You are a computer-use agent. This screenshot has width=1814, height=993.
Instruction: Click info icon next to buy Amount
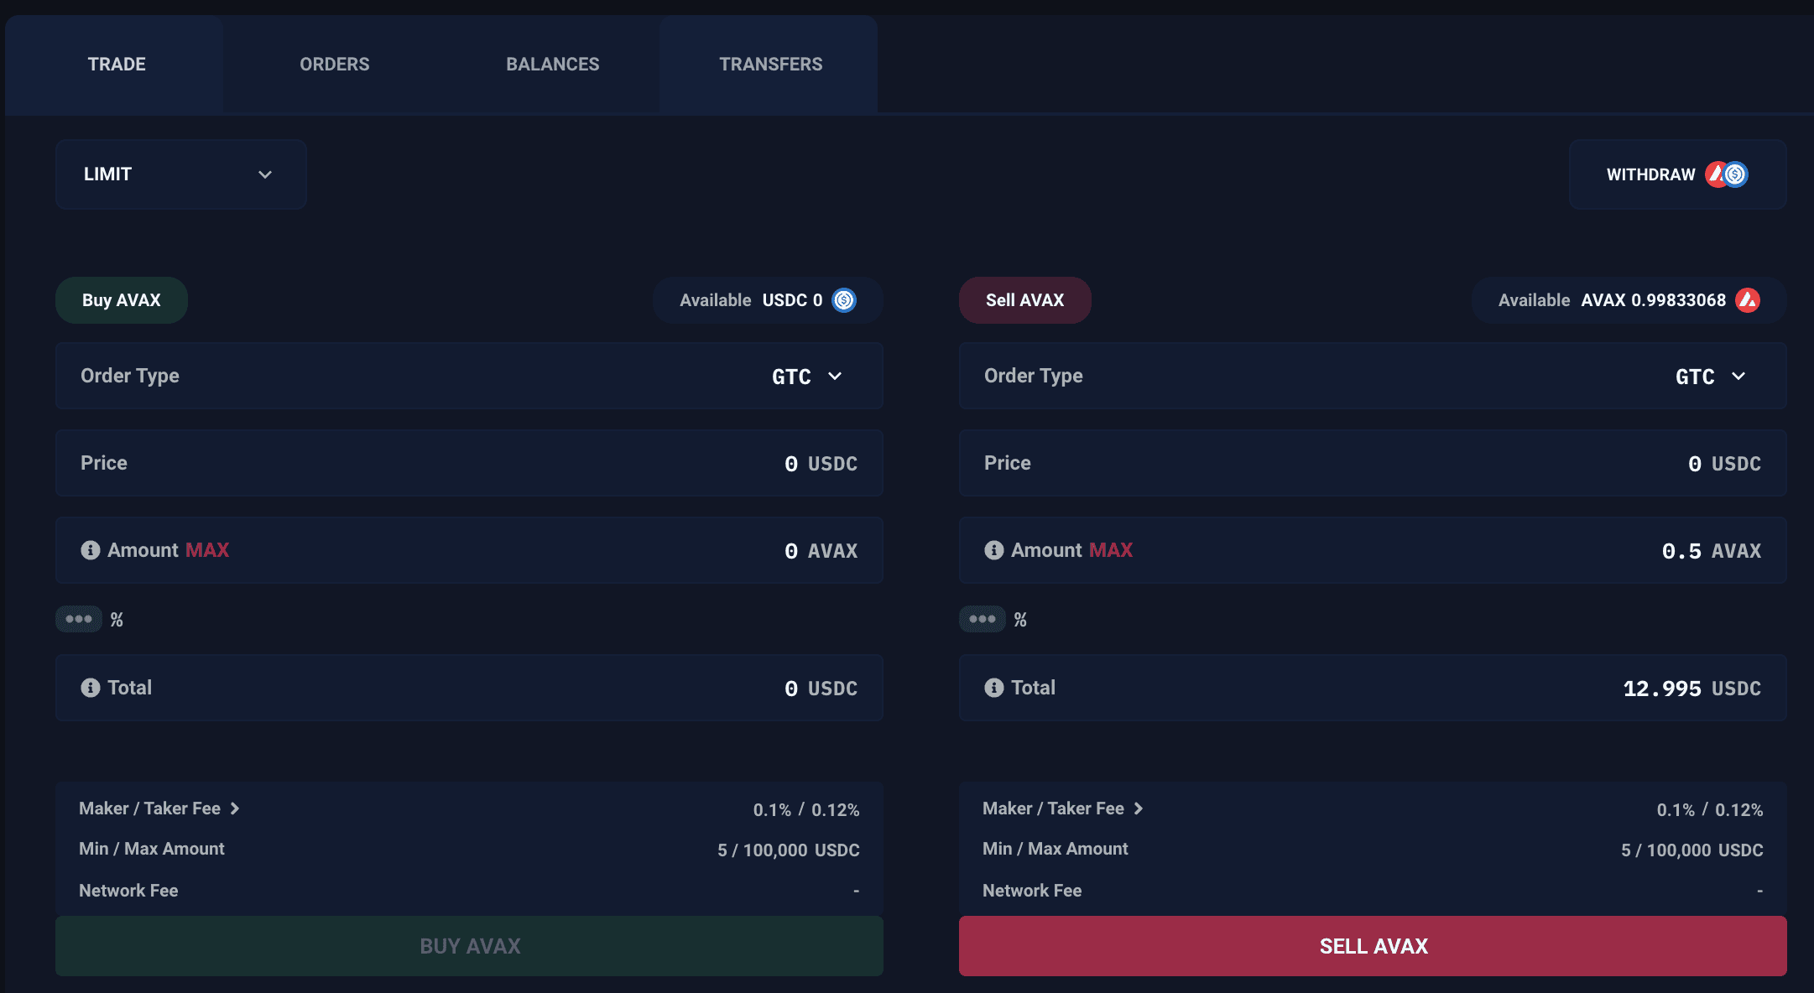pyautogui.click(x=90, y=550)
